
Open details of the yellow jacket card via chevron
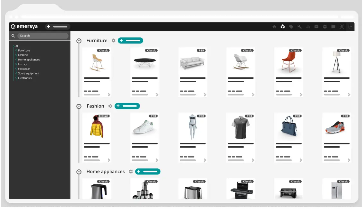[x=109, y=160]
